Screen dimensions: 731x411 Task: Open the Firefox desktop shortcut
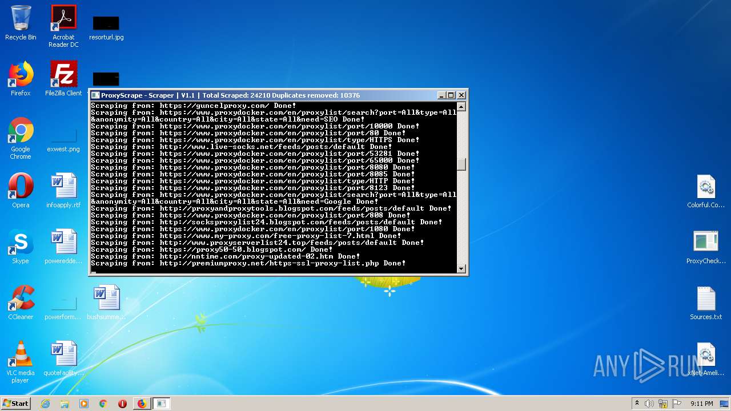(x=21, y=79)
